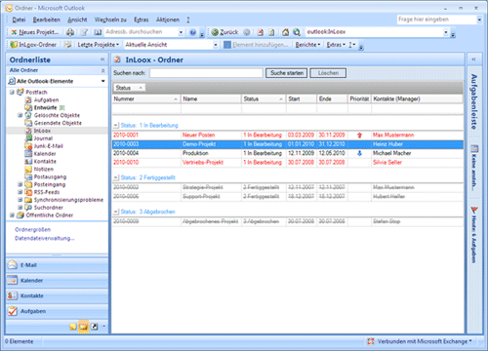The width and height of the screenshot is (488, 351).
Task: Collapse the Ordnerliste pane with chevron
Action: (102, 59)
